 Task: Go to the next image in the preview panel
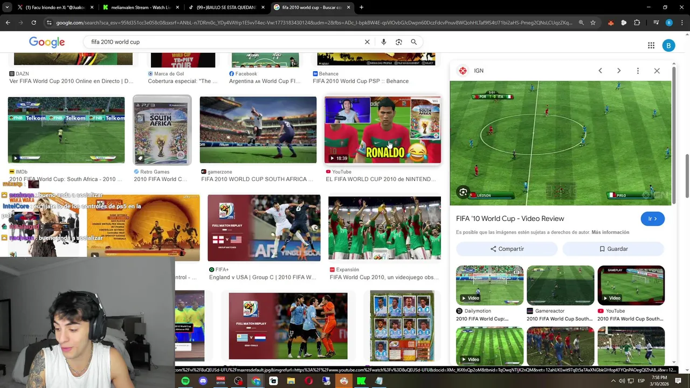click(x=619, y=71)
